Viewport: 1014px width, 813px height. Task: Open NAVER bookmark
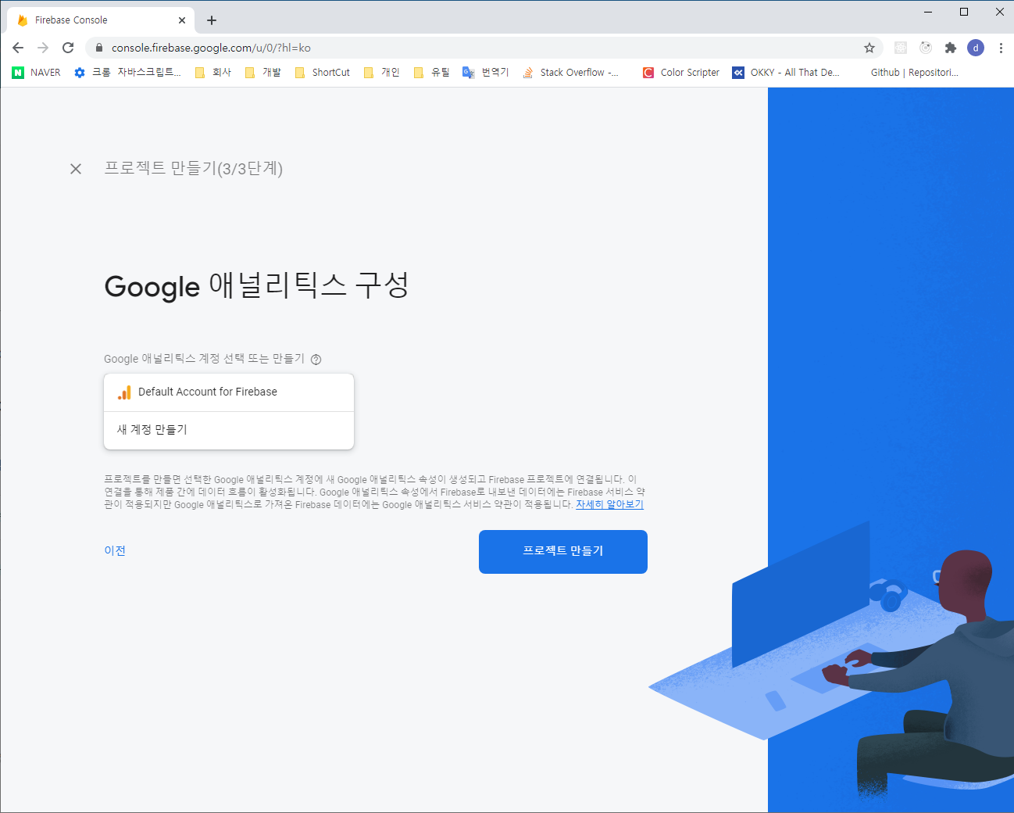pos(37,73)
